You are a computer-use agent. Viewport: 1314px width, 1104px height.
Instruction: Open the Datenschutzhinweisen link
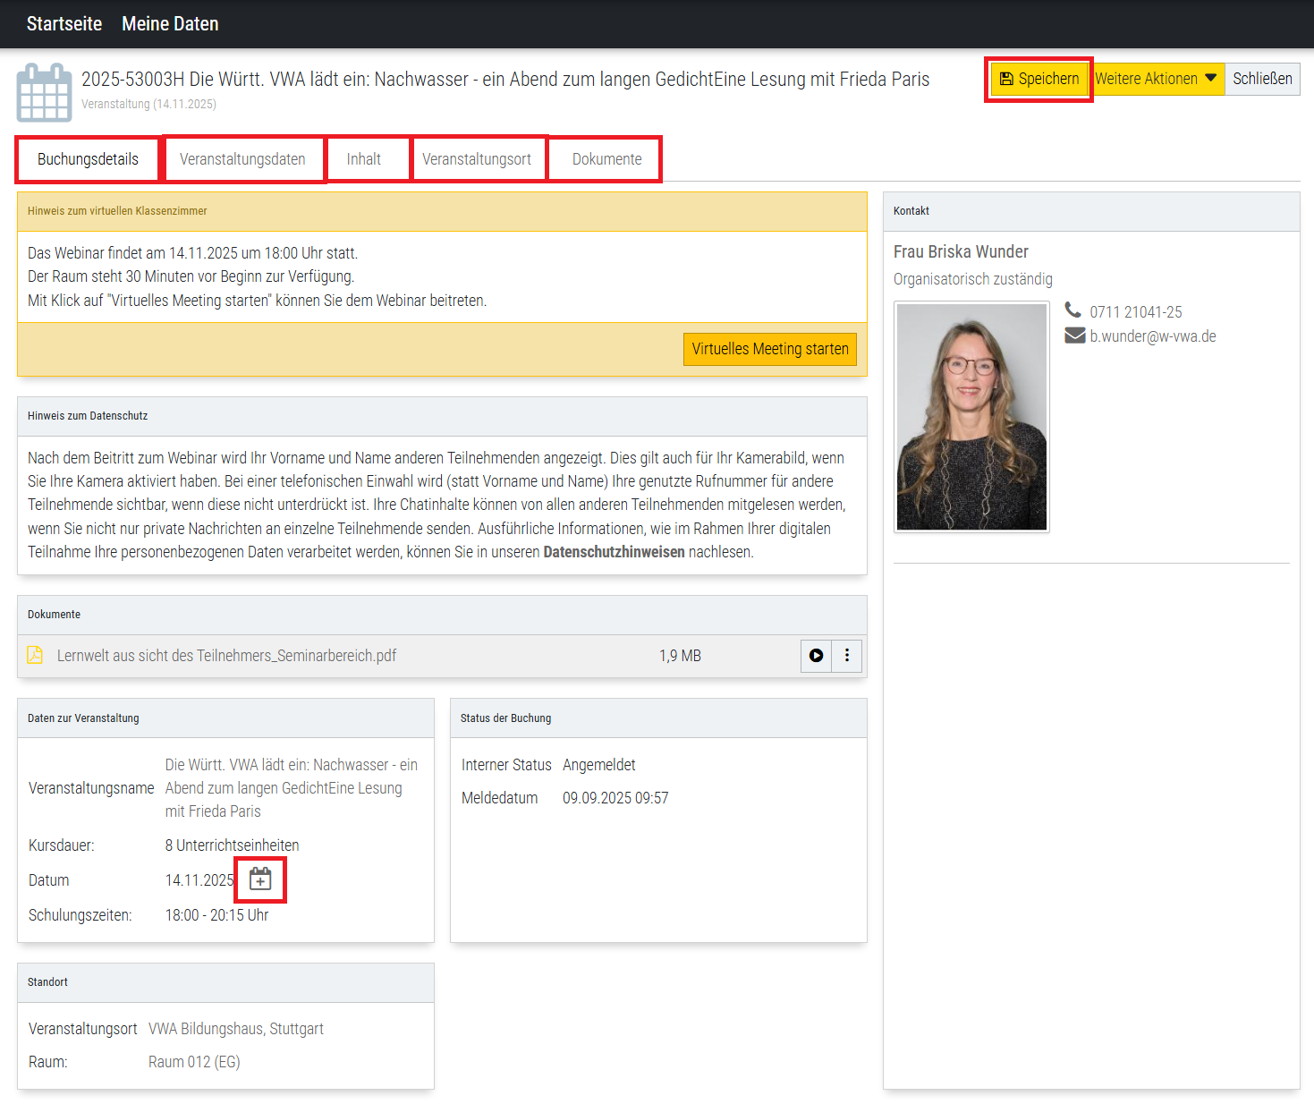tap(614, 552)
